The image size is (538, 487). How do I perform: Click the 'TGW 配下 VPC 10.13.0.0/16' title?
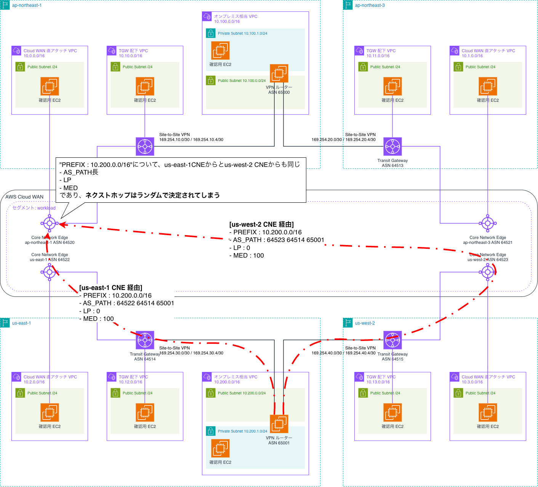coord(381,379)
